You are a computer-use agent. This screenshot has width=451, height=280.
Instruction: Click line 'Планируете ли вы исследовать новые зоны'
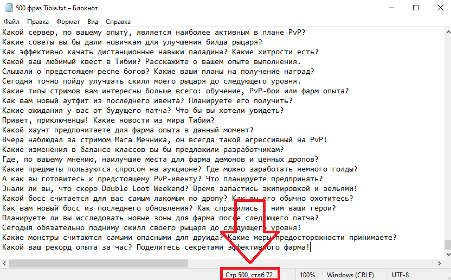click(160, 218)
